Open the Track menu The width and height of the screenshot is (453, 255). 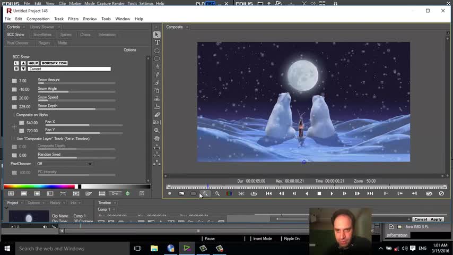(x=59, y=19)
